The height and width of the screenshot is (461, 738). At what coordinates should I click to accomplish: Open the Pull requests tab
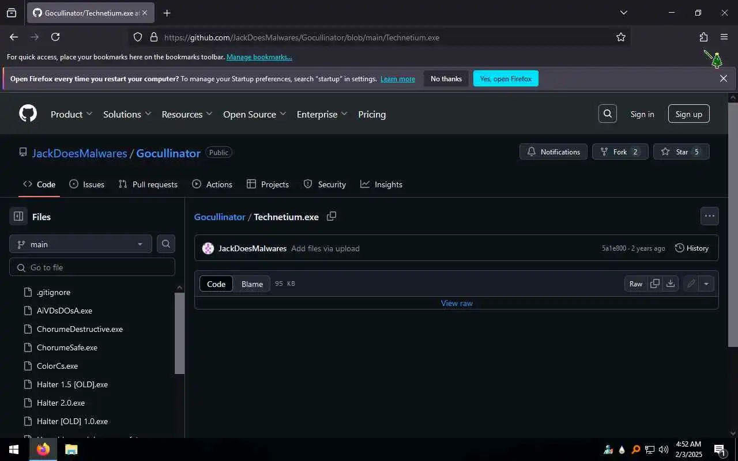[x=148, y=184]
